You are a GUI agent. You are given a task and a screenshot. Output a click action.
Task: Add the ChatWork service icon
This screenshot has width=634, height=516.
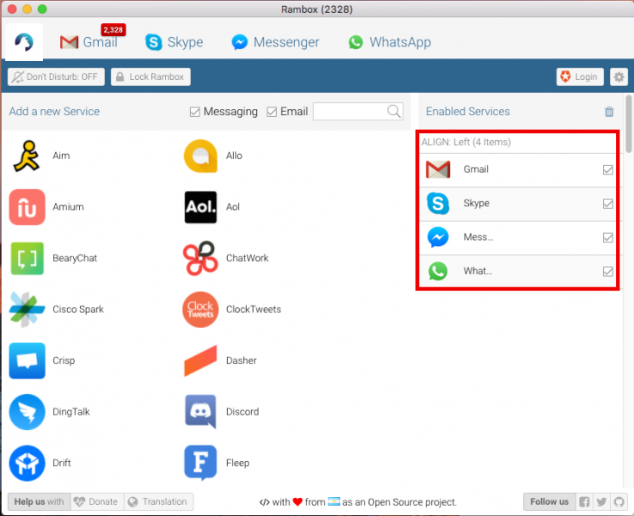click(200, 259)
